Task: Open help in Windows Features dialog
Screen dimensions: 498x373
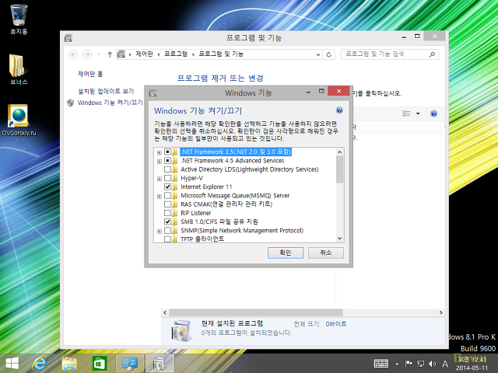Action: pos(339,110)
